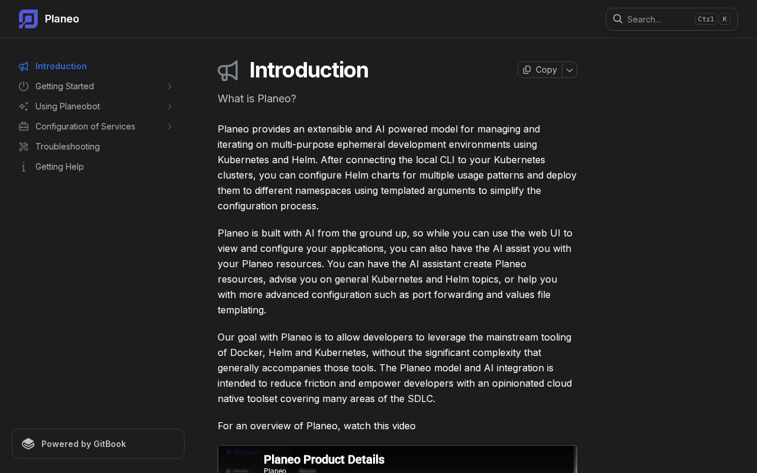Play the Planeo Product Details video
757x473 pixels.
(397, 460)
